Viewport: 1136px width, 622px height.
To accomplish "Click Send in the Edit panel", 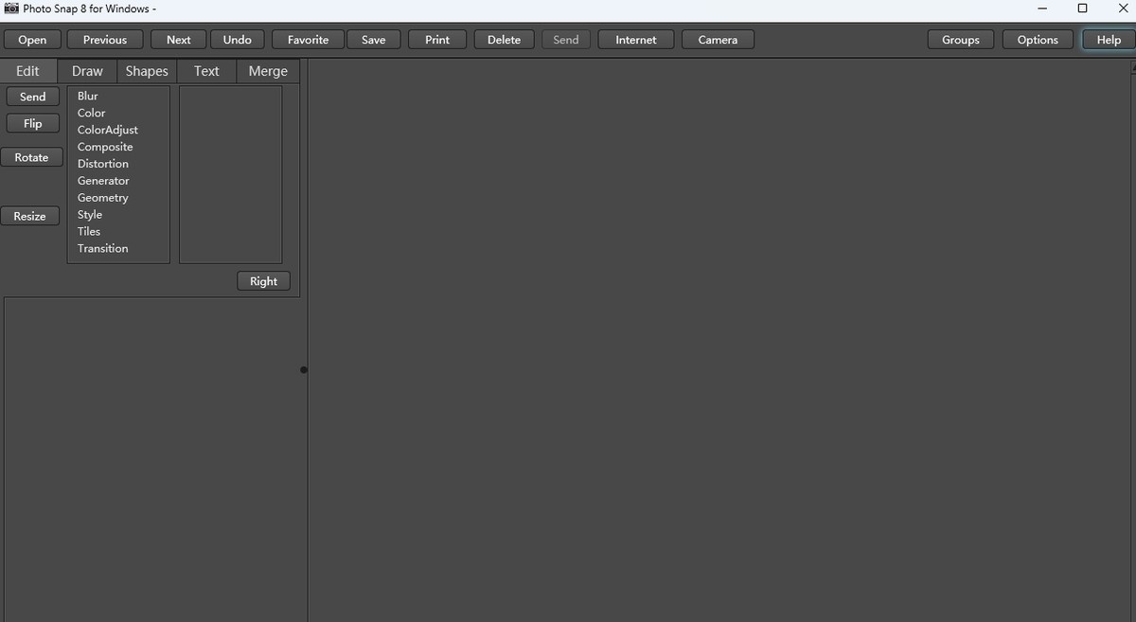I will (32, 97).
